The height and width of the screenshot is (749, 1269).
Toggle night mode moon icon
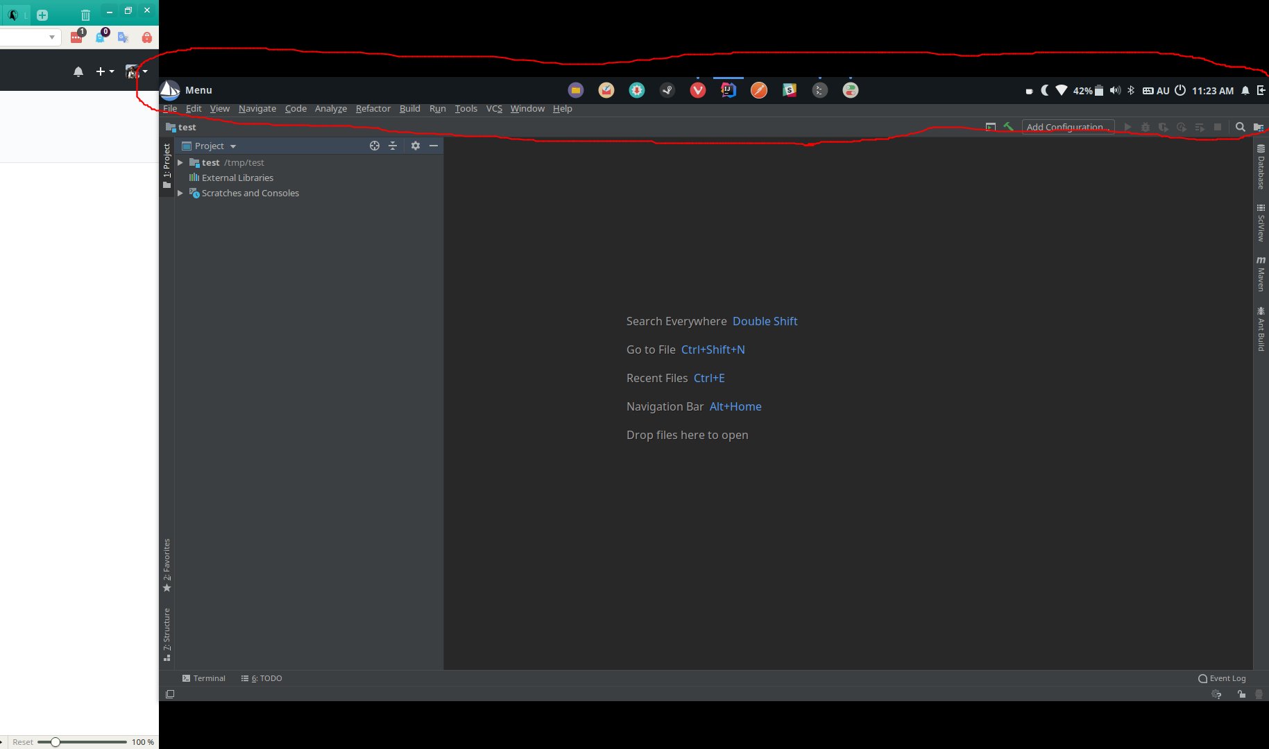[1046, 90]
